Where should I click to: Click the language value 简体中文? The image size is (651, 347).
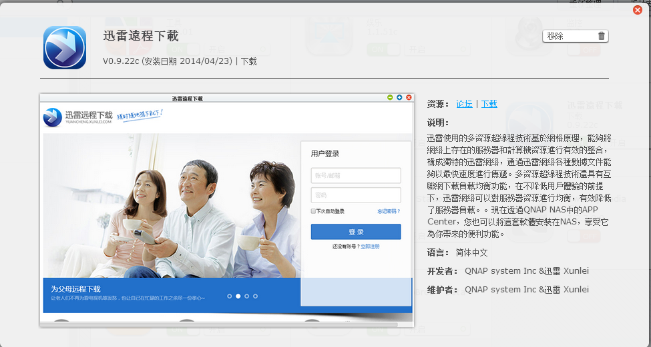[x=471, y=252]
